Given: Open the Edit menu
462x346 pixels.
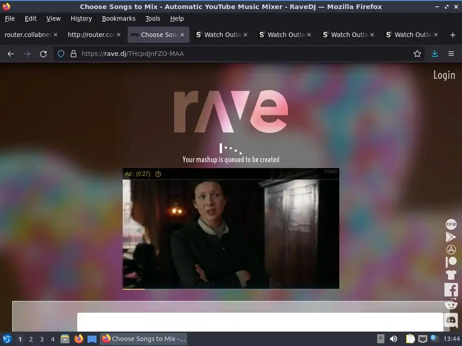Looking at the screenshot, I should [31, 18].
